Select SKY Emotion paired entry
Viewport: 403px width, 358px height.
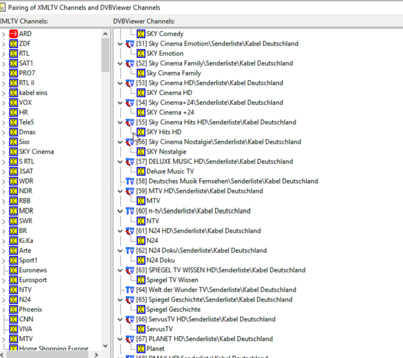(x=165, y=53)
